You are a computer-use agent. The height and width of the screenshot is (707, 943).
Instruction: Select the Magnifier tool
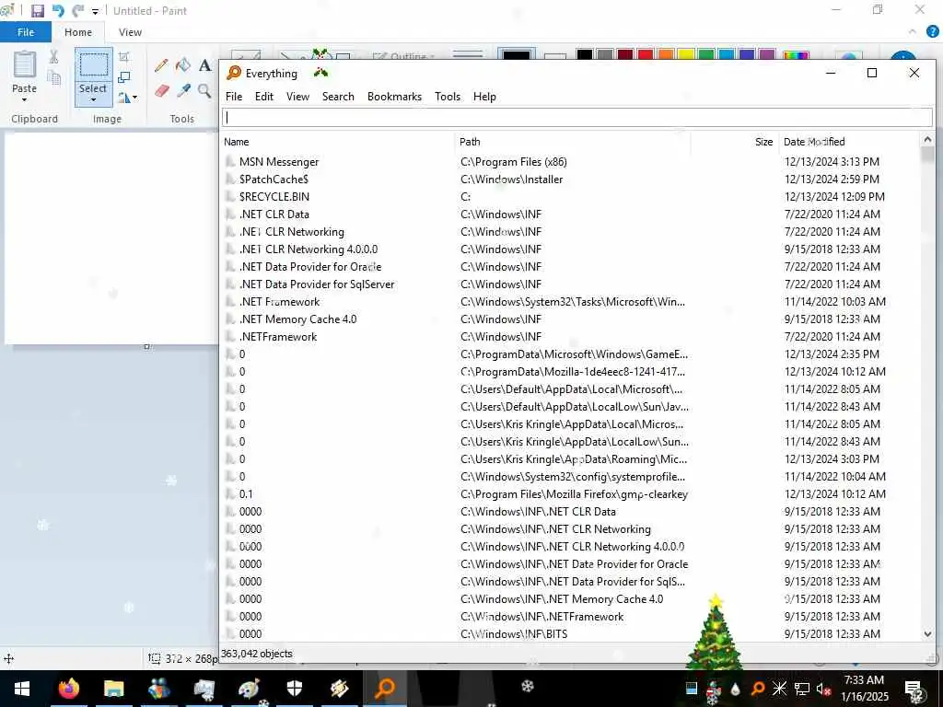(x=205, y=91)
